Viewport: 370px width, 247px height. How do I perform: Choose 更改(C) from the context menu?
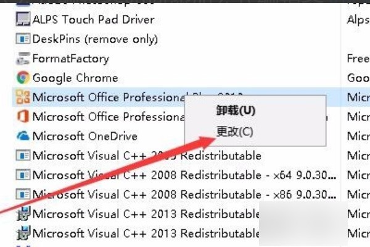234,132
